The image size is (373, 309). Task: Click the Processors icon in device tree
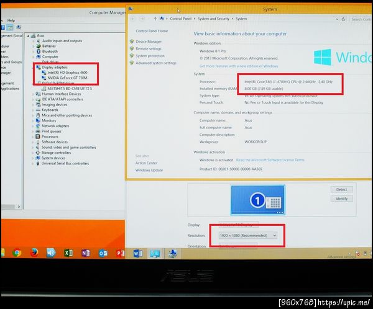37,137
